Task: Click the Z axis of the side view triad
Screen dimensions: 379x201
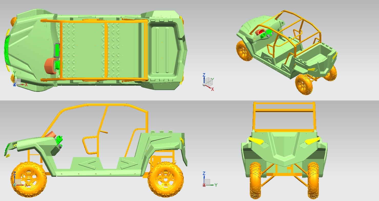Action: tap(15, 180)
